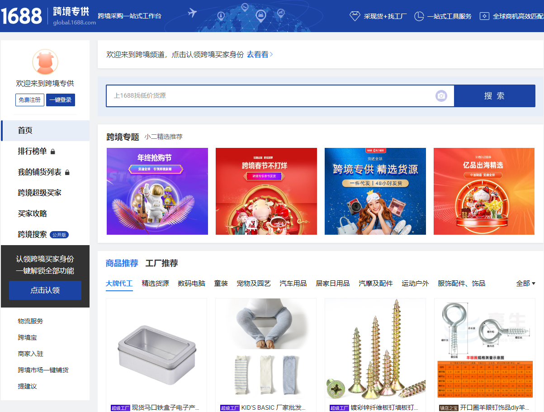Click the 超级工厂 badge on KID'S BASIC product
544x412 pixels.
click(x=230, y=408)
